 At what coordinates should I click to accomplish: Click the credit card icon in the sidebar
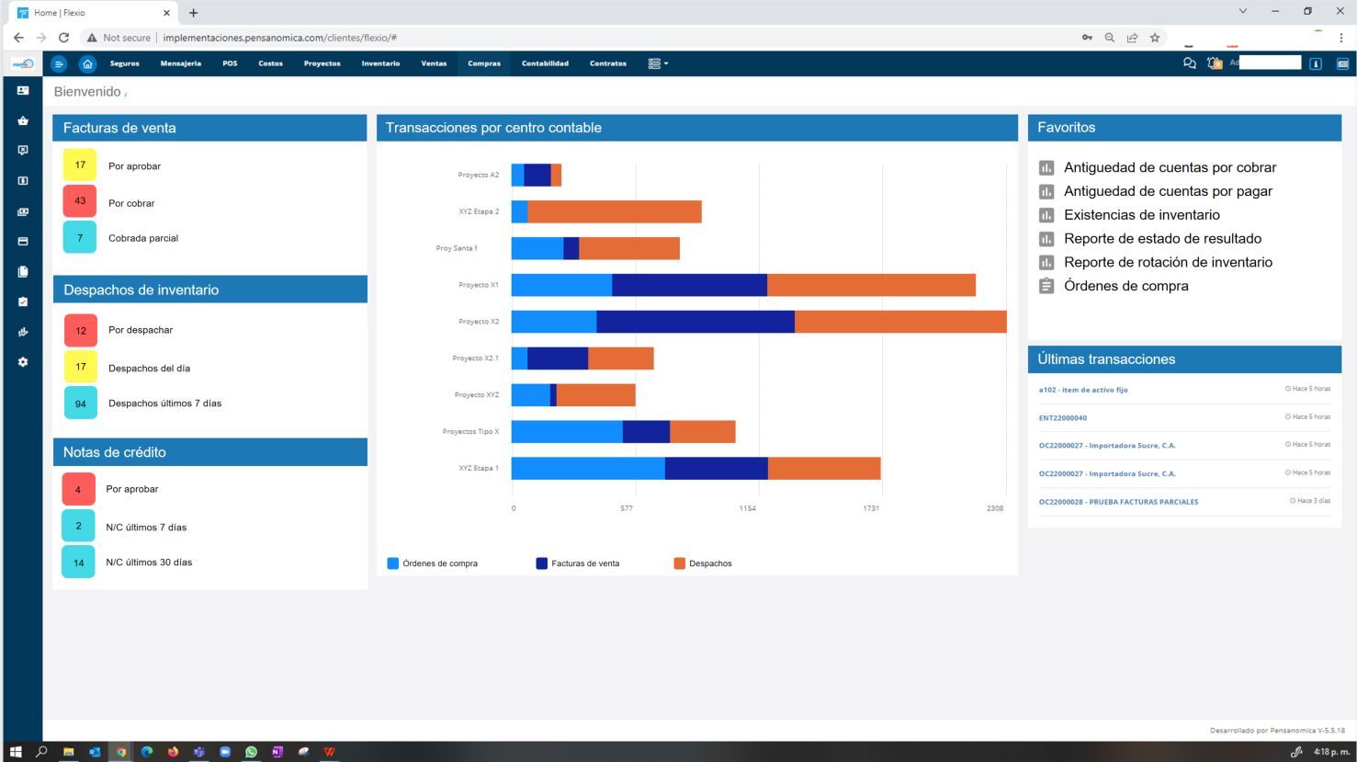coord(23,242)
